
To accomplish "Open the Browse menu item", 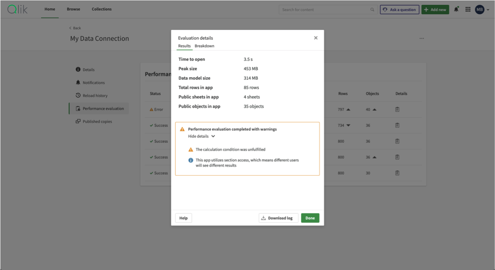I will pos(73,9).
